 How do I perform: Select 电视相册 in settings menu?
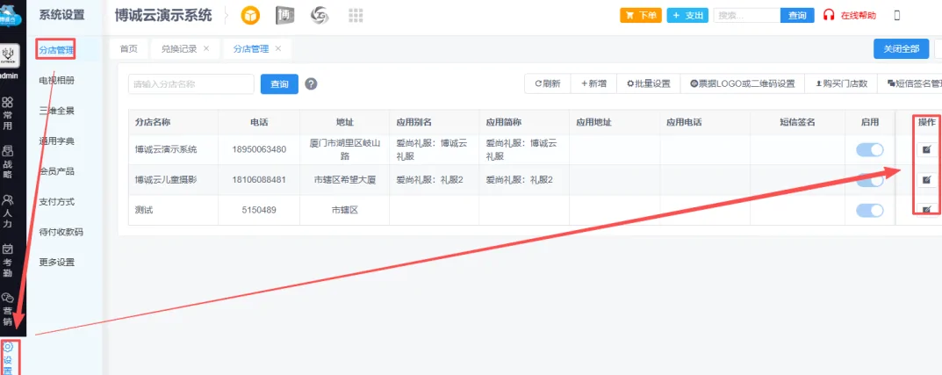(x=57, y=80)
